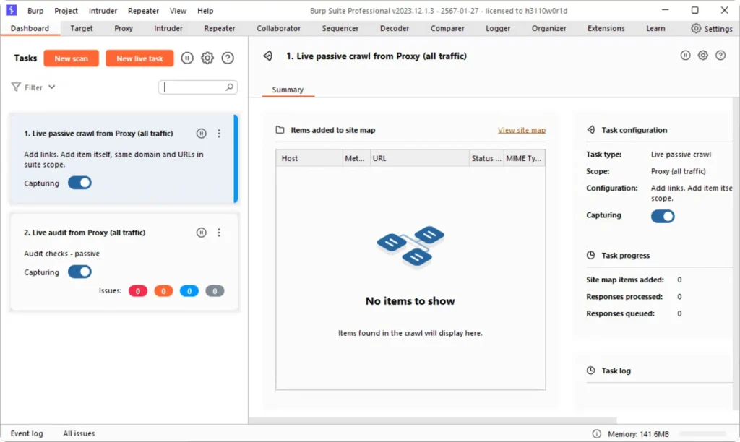This screenshot has width=740, height=442.
Task: Pause the Live passive crawl task card
Action: pos(202,134)
